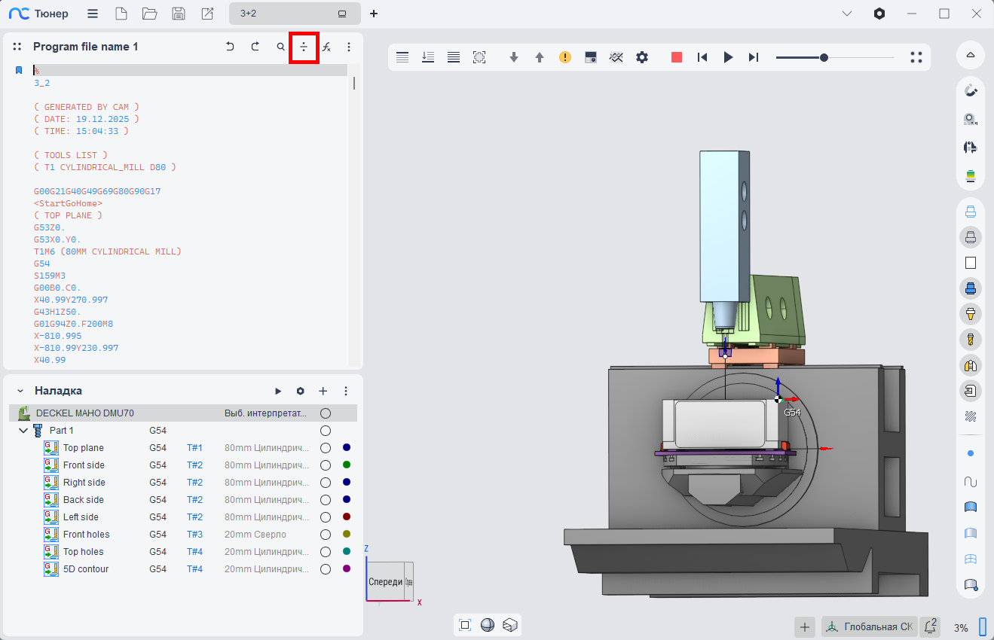Click the purple swatch for 5D contour
Screen dimensions: 994x640
click(x=347, y=568)
